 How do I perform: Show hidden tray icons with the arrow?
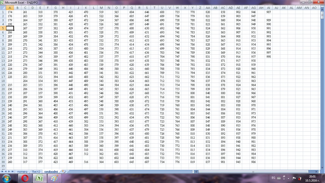coord(288,179)
